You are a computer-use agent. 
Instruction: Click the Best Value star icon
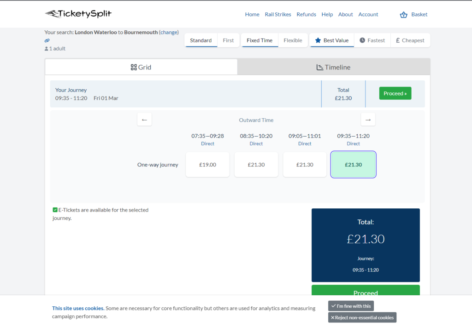coord(318,40)
